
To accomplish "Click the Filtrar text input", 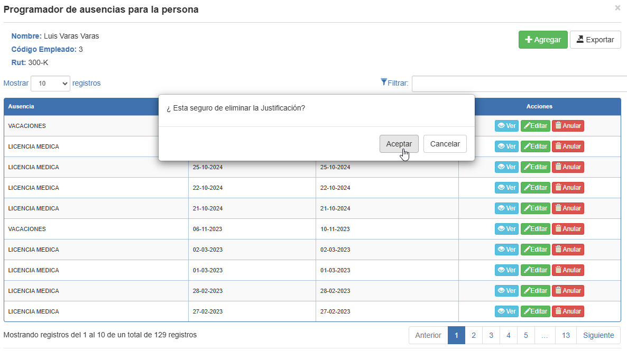I will pyautogui.click(x=519, y=84).
